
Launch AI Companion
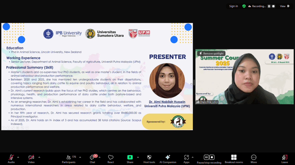(x=168, y=158)
